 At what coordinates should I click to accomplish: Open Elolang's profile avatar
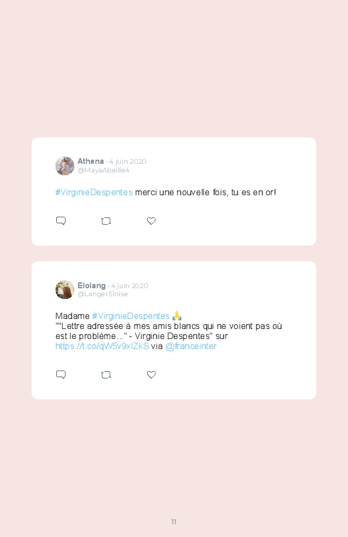65,290
